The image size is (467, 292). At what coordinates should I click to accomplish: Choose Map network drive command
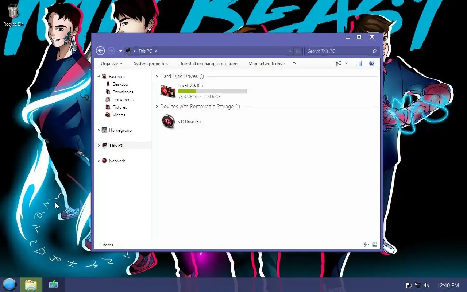pyautogui.click(x=266, y=64)
